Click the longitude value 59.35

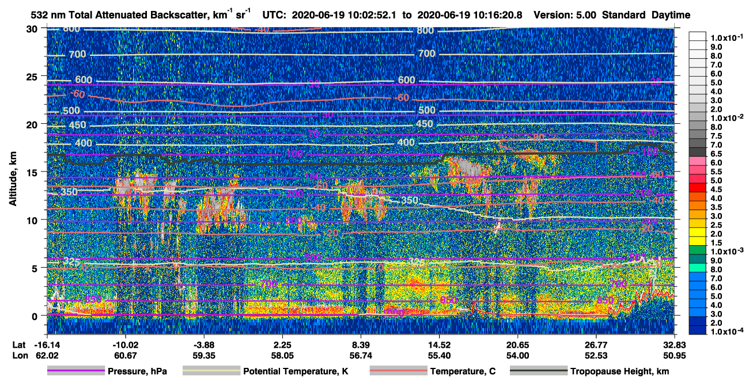coord(204,356)
